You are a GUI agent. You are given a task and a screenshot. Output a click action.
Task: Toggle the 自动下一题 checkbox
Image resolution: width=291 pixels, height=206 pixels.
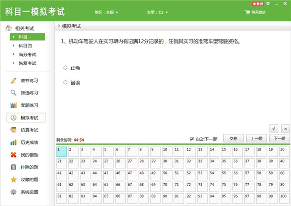192,139
